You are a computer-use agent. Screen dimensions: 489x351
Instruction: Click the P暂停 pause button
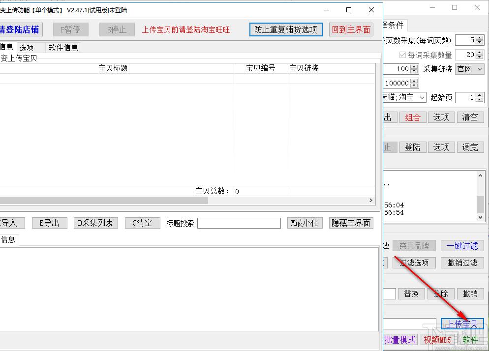[70, 29]
